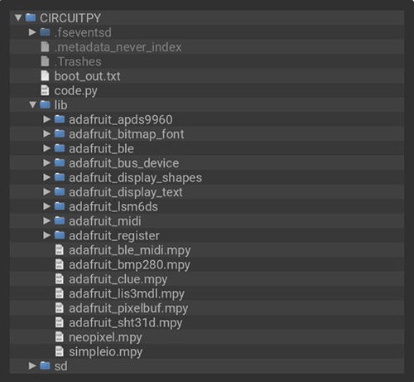Collapse the CIRCUITPY root folder
Screen dimensions: 414x382
click(x=18, y=18)
